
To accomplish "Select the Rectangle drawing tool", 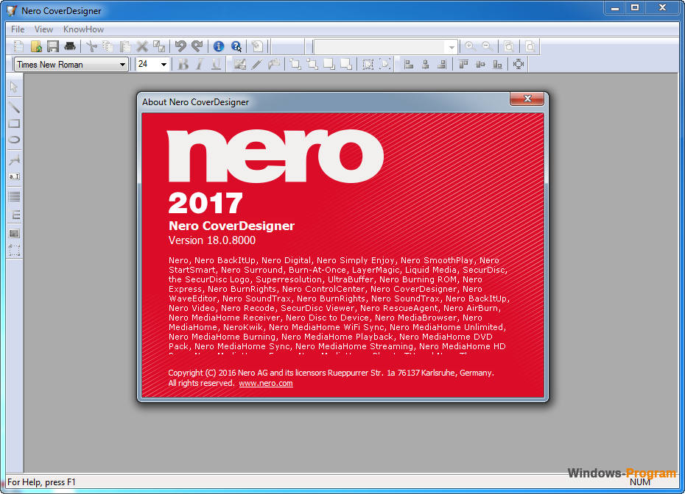I will pyautogui.click(x=14, y=124).
